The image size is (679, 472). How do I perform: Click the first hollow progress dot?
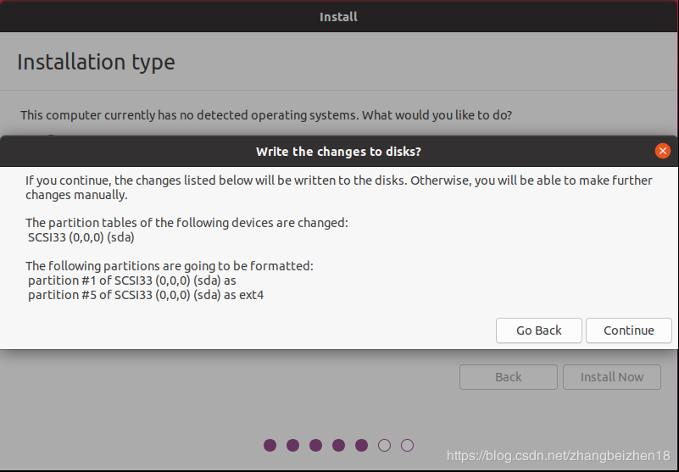click(384, 445)
